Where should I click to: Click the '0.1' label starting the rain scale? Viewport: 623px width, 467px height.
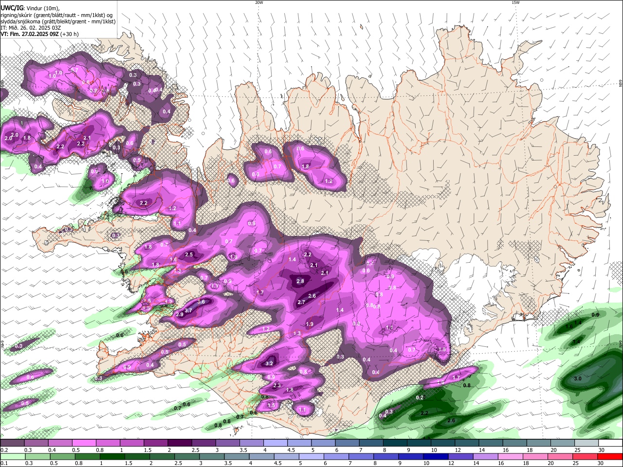click(3, 464)
